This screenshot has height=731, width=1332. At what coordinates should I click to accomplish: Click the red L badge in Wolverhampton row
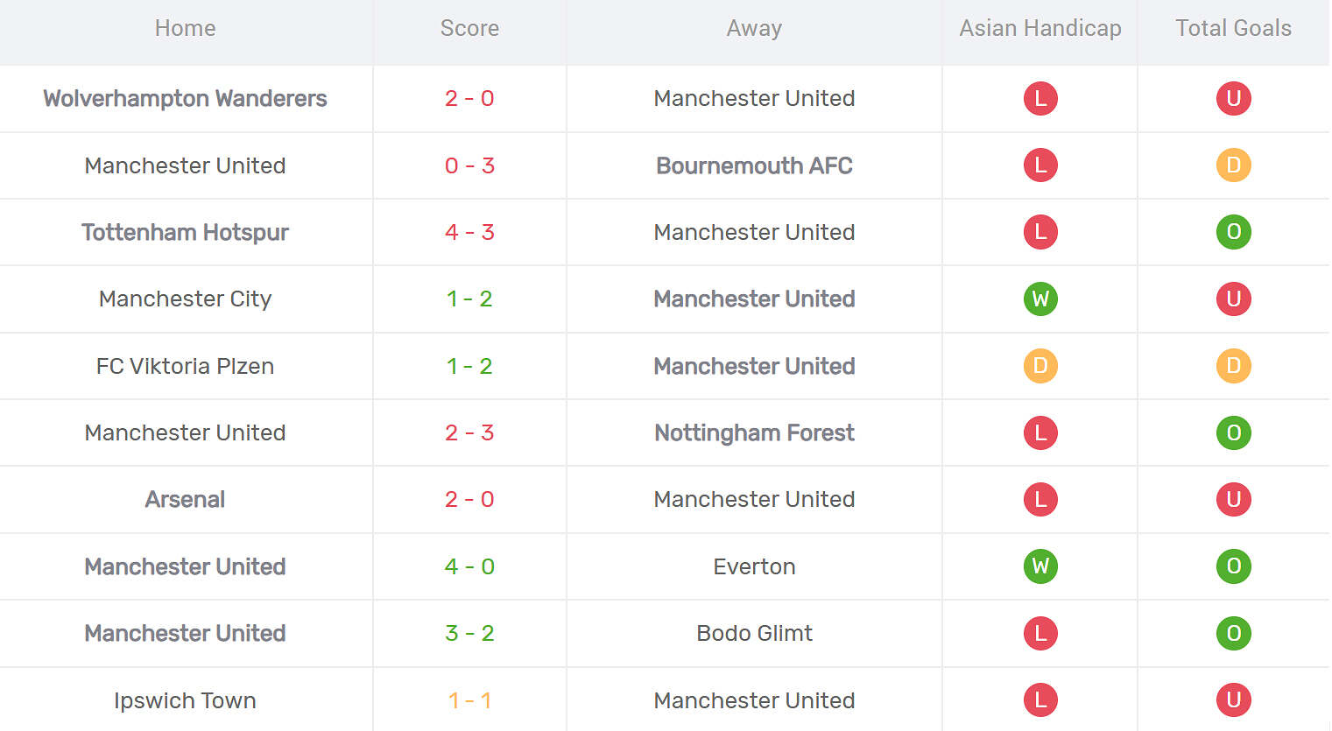point(1040,98)
